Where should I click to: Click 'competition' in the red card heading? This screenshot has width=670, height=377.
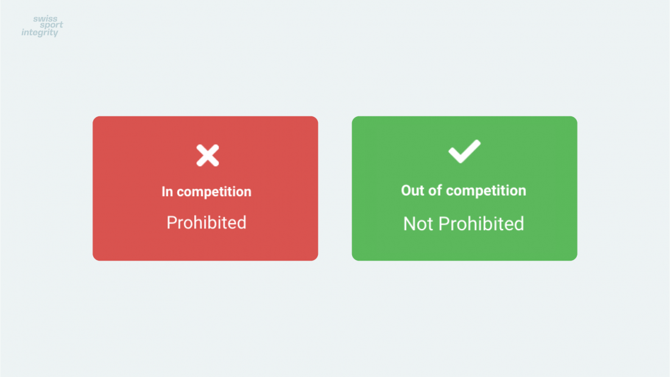point(214,192)
